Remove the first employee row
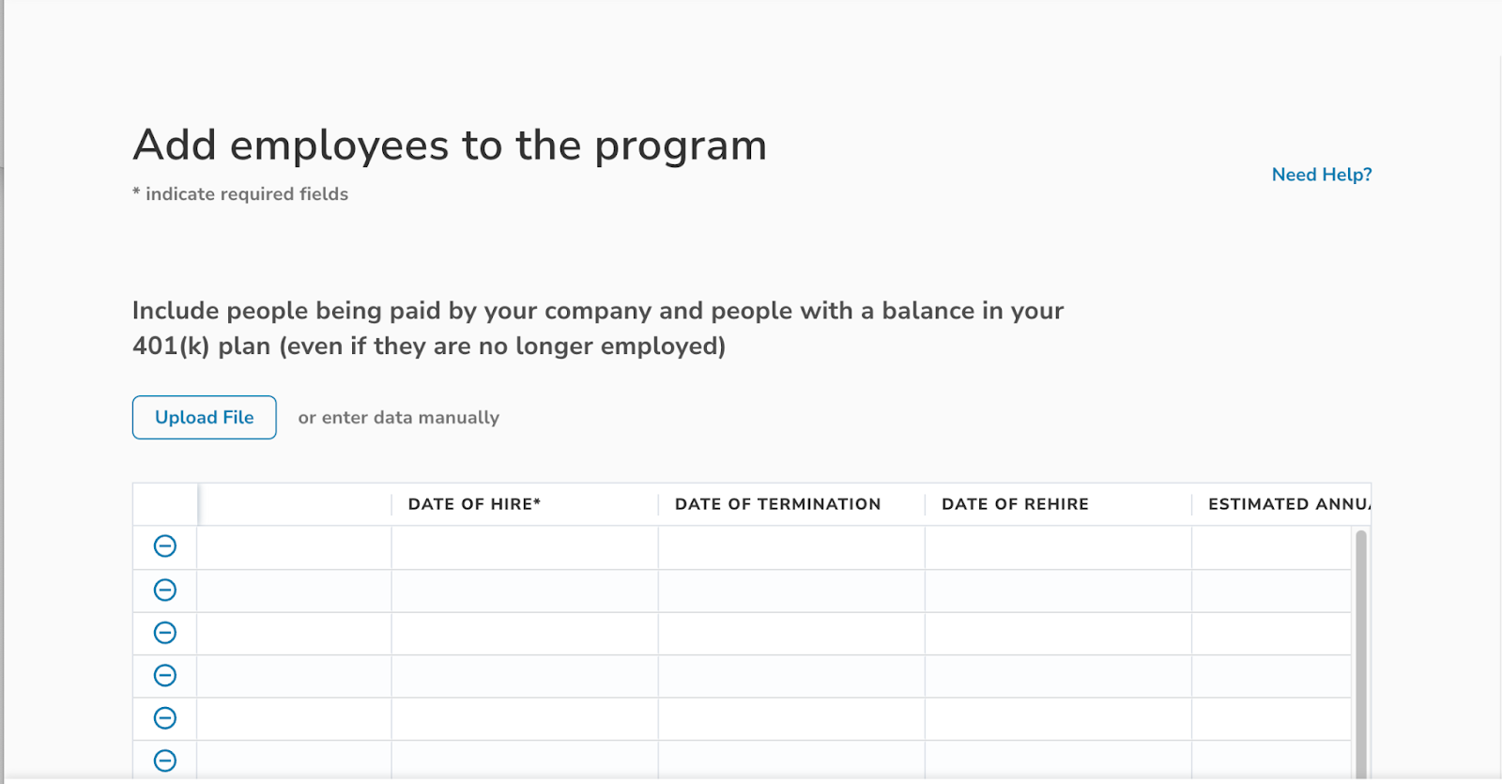The width and height of the screenshot is (1502, 784). (165, 546)
